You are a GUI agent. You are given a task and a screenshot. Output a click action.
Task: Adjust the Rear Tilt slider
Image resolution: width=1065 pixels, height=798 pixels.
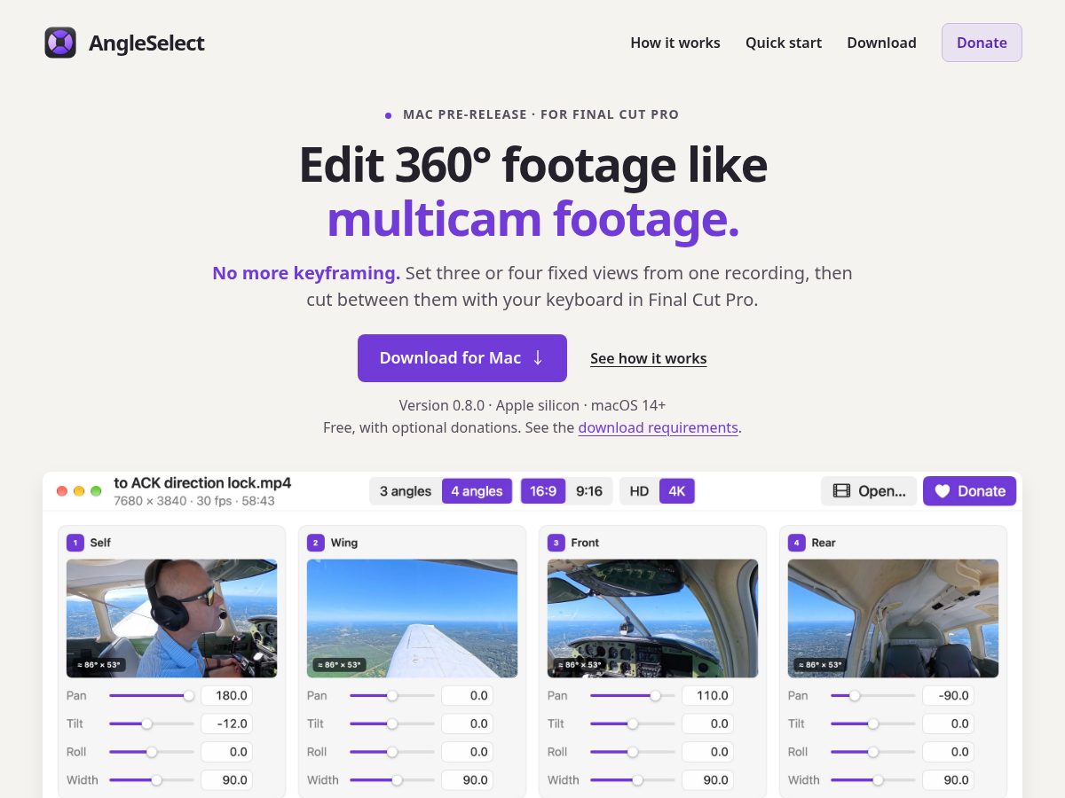click(873, 724)
